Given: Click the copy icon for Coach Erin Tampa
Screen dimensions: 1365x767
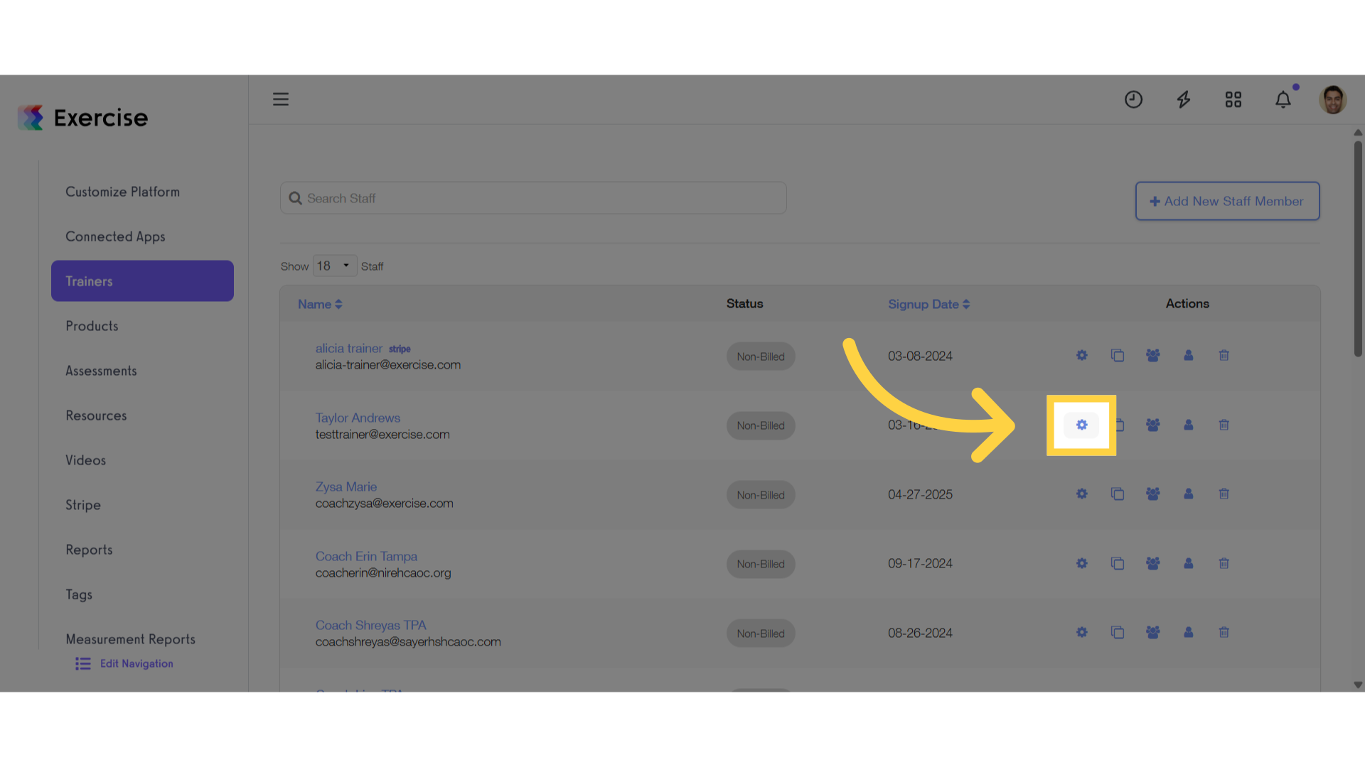Looking at the screenshot, I should (1117, 563).
